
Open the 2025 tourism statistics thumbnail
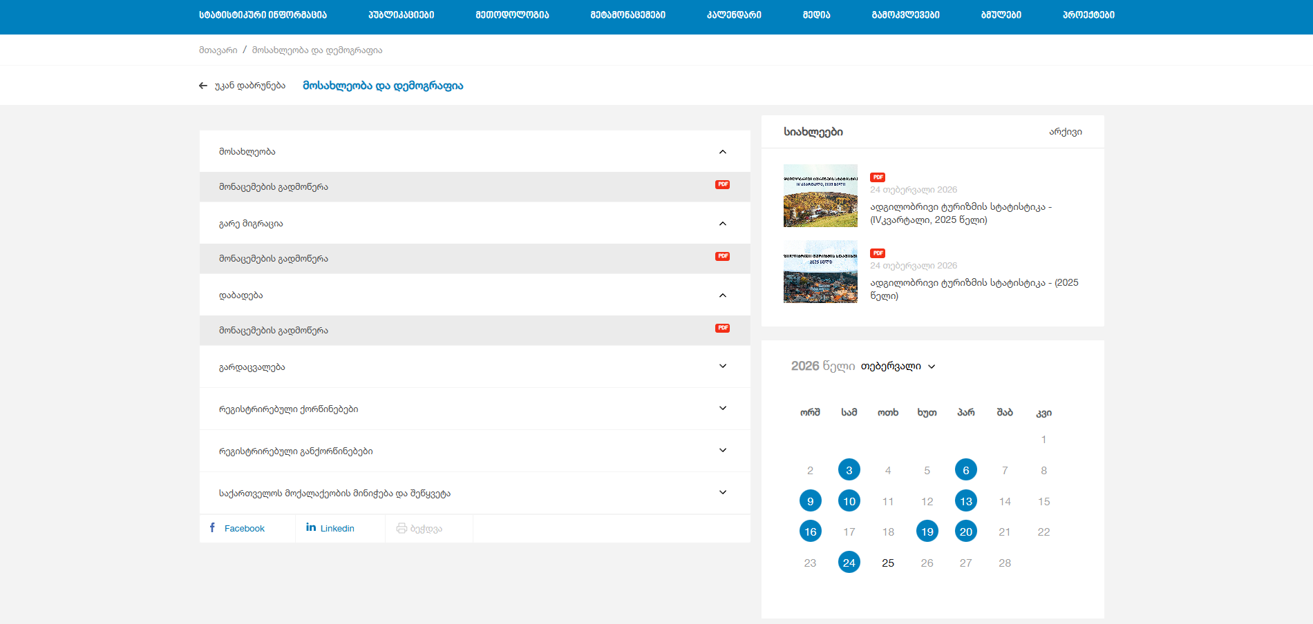click(820, 272)
